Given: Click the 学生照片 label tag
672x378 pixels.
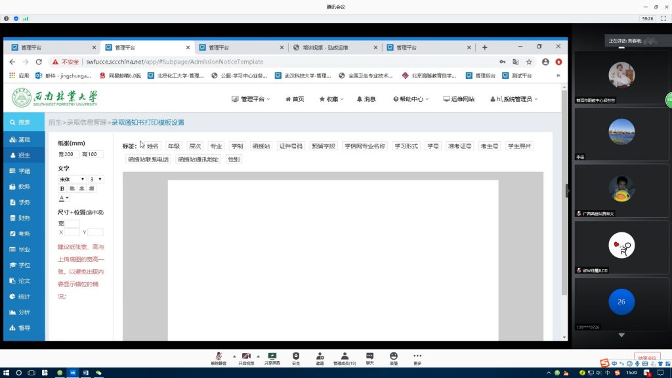Looking at the screenshot, I should click(x=519, y=146).
